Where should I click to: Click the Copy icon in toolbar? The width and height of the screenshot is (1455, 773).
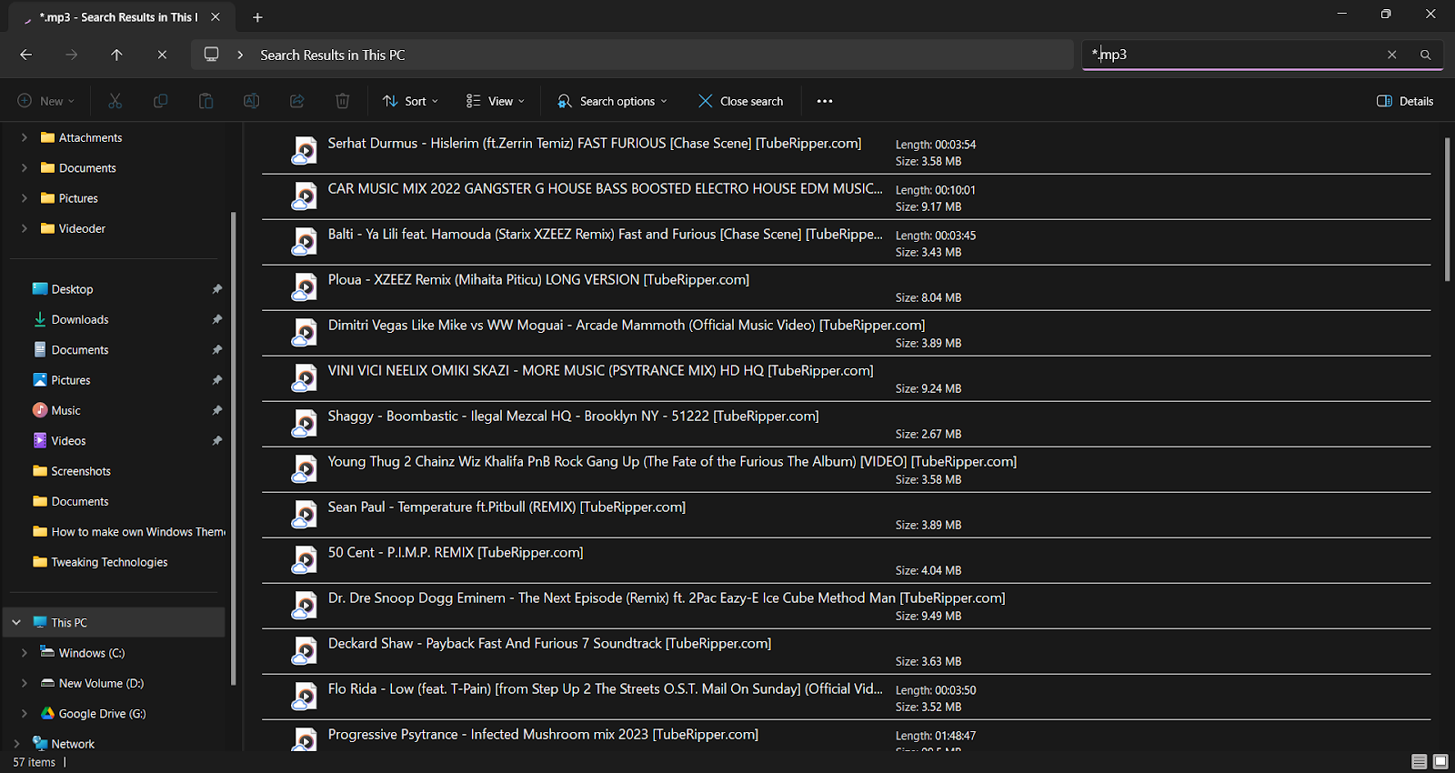(x=160, y=101)
